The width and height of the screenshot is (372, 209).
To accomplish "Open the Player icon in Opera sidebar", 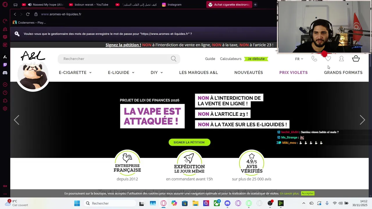I will (x=5, y=84).
